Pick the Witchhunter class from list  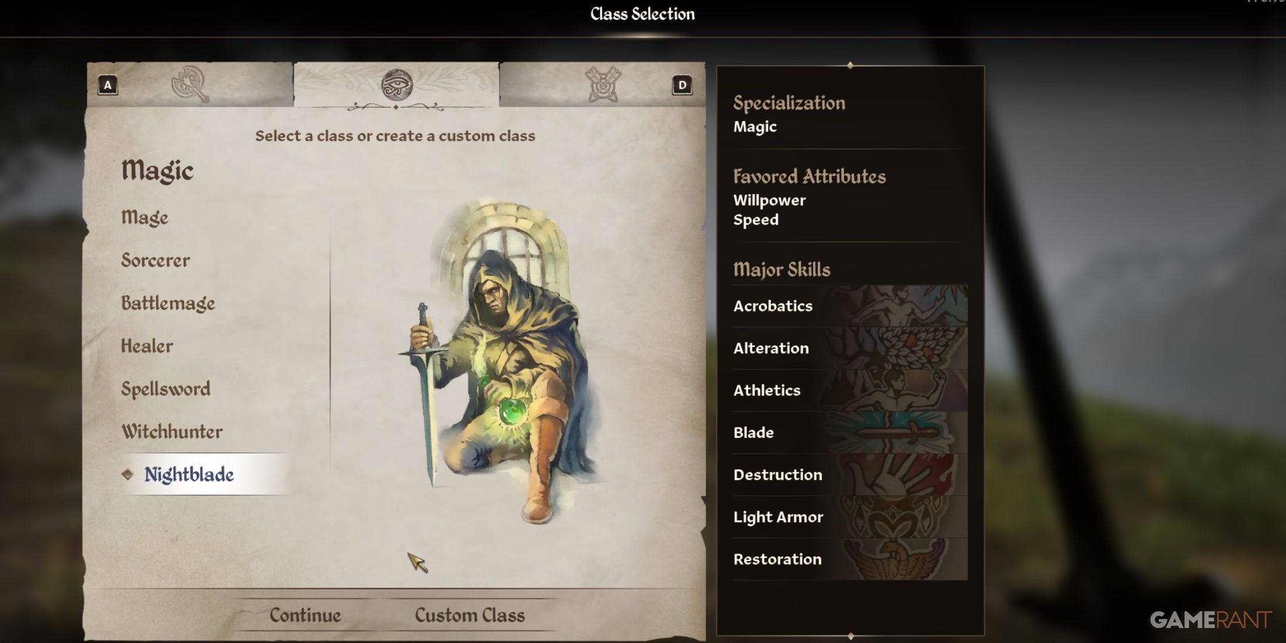(172, 431)
